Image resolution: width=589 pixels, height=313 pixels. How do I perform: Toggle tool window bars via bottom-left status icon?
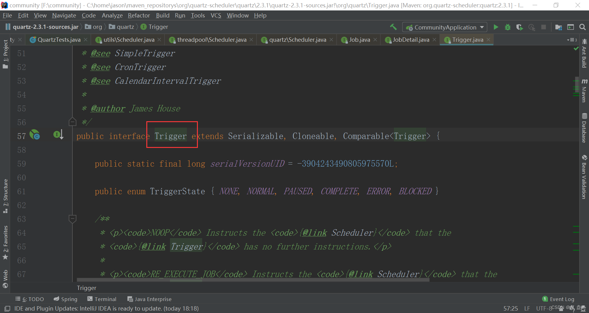click(x=7, y=308)
